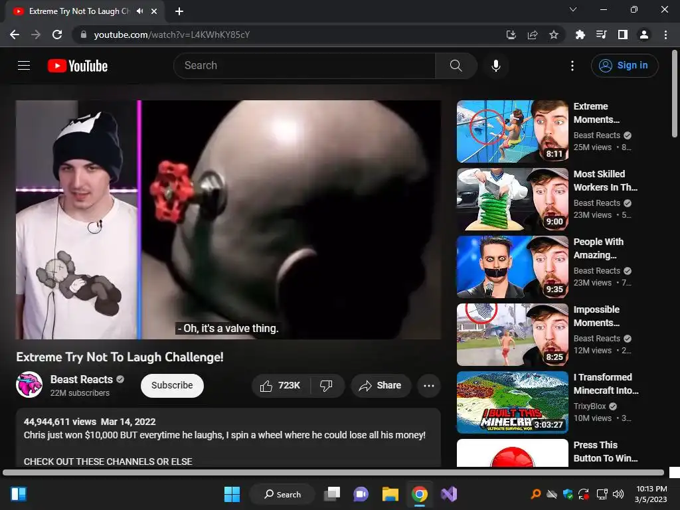Image resolution: width=680 pixels, height=510 pixels.
Task: Expand video description box
Action: point(228,437)
